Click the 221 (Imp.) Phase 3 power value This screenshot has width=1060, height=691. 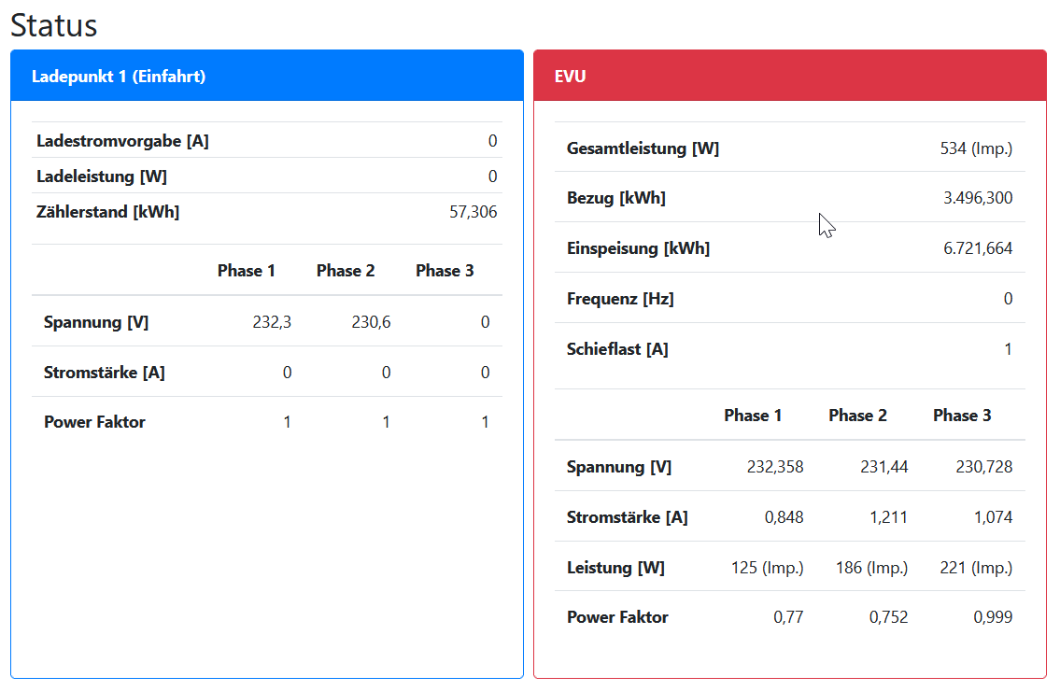pyautogui.click(x=977, y=568)
